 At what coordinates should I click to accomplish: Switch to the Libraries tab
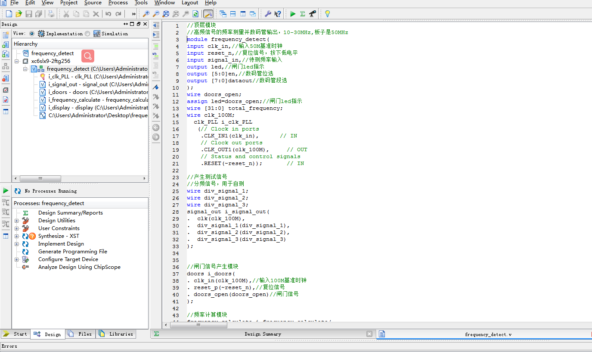[116, 334]
